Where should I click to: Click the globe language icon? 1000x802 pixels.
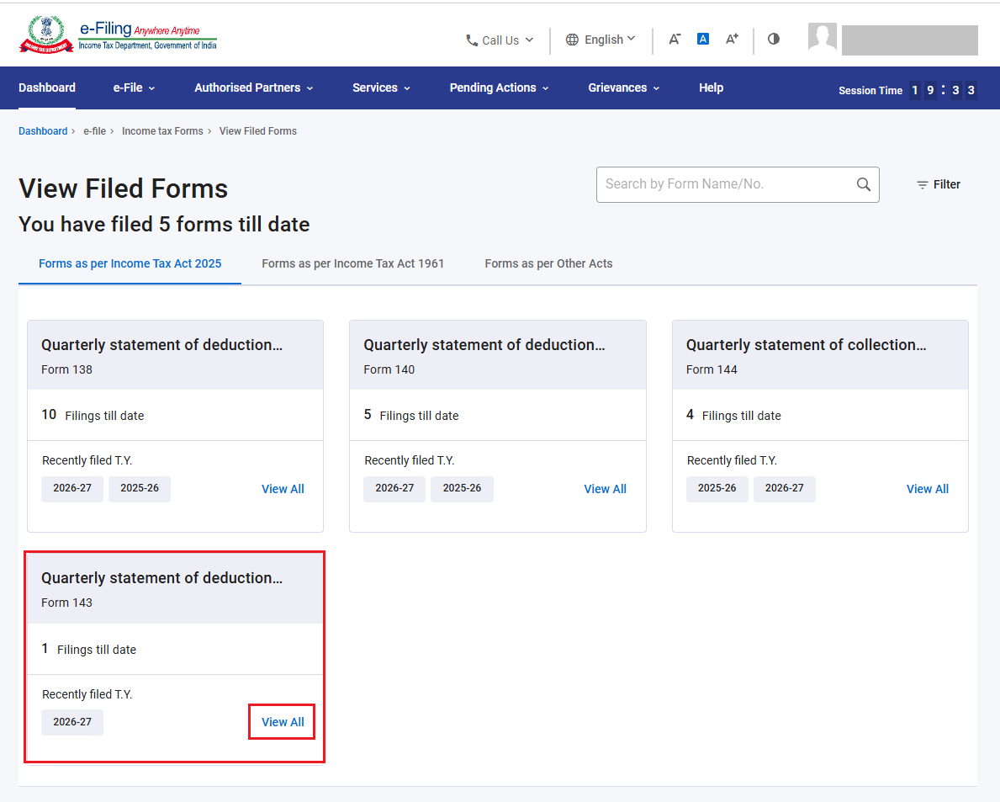(x=572, y=40)
